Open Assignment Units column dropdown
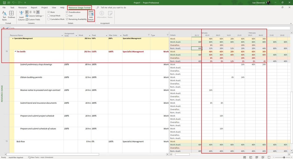The image size is (293, 159). tap(76, 36)
